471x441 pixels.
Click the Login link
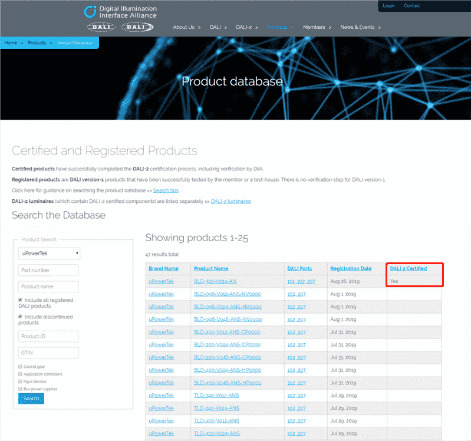point(388,6)
